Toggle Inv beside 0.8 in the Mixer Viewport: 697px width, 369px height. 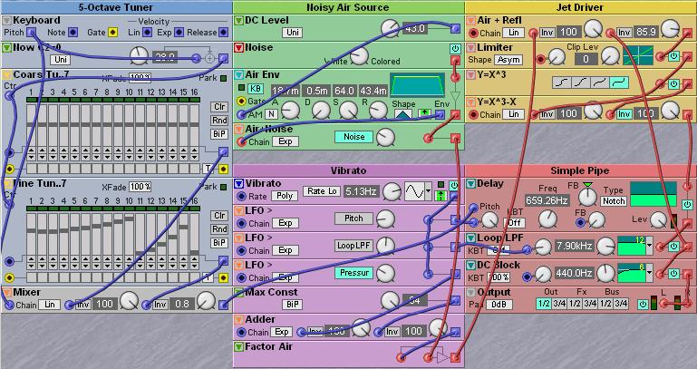[x=160, y=305]
